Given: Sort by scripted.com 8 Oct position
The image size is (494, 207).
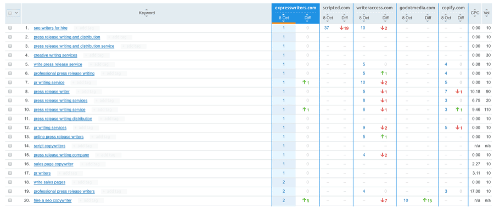Looking at the screenshot, I should (328, 18).
